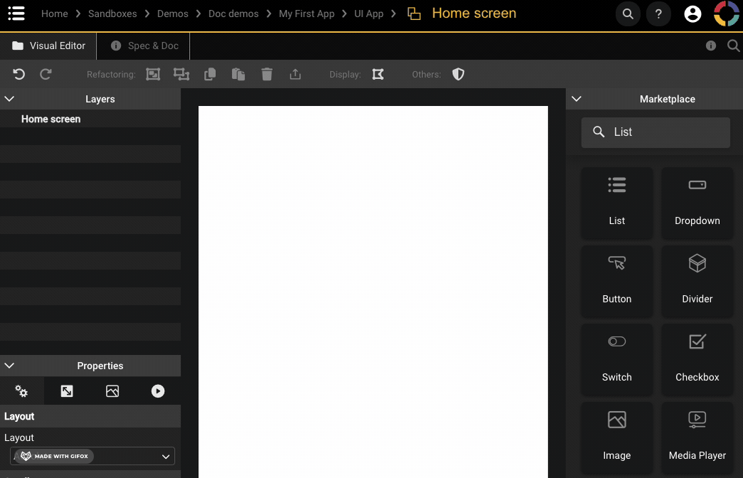This screenshot has height=478, width=743.
Task: Open the user account profile icon
Action: click(x=692, y=14)
